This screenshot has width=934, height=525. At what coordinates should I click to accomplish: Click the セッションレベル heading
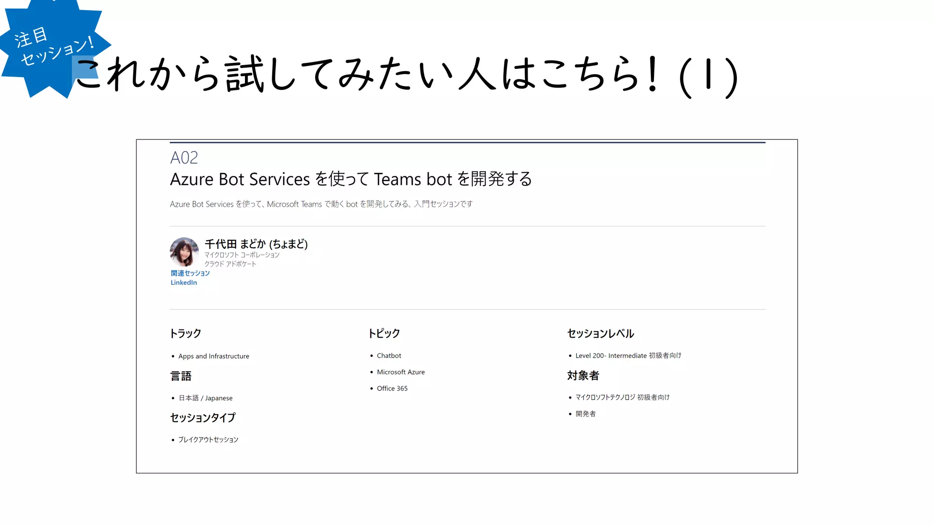click(601, 333)
